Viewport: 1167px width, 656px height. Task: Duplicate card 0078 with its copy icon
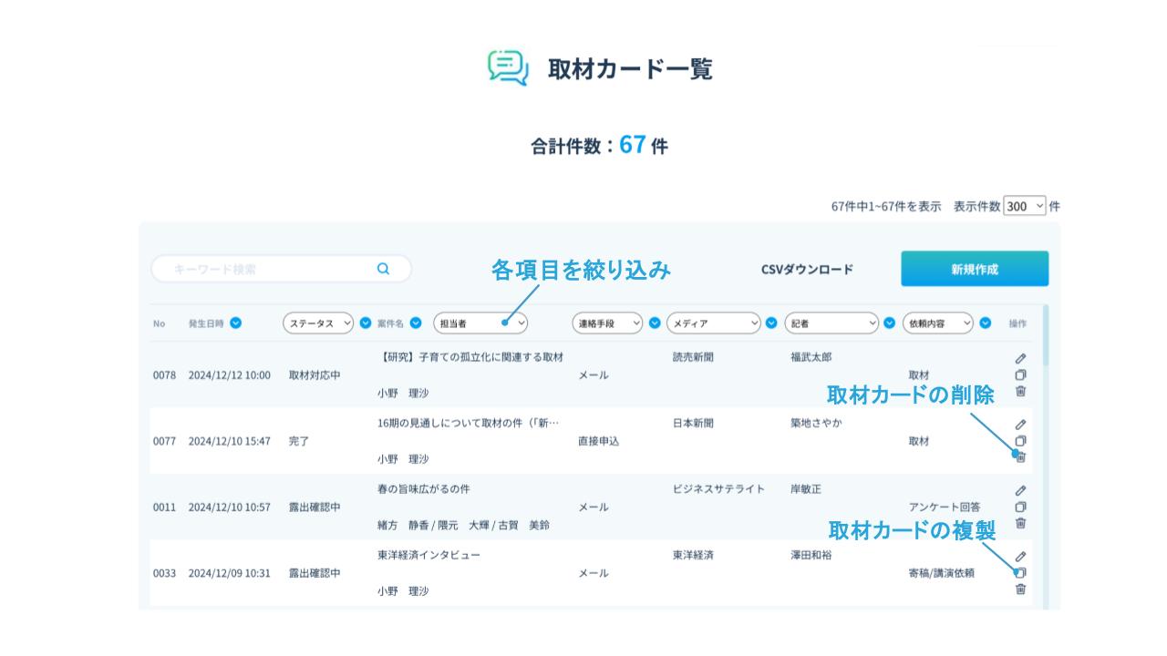(x=1021, y=374)
